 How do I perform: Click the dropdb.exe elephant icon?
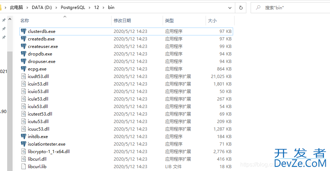[24, 54]
